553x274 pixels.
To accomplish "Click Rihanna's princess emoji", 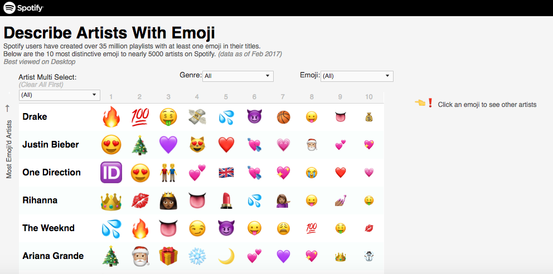I will coord(168,200).
